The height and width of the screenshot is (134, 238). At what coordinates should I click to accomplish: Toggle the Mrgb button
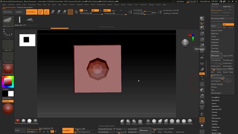pos(86,10)
